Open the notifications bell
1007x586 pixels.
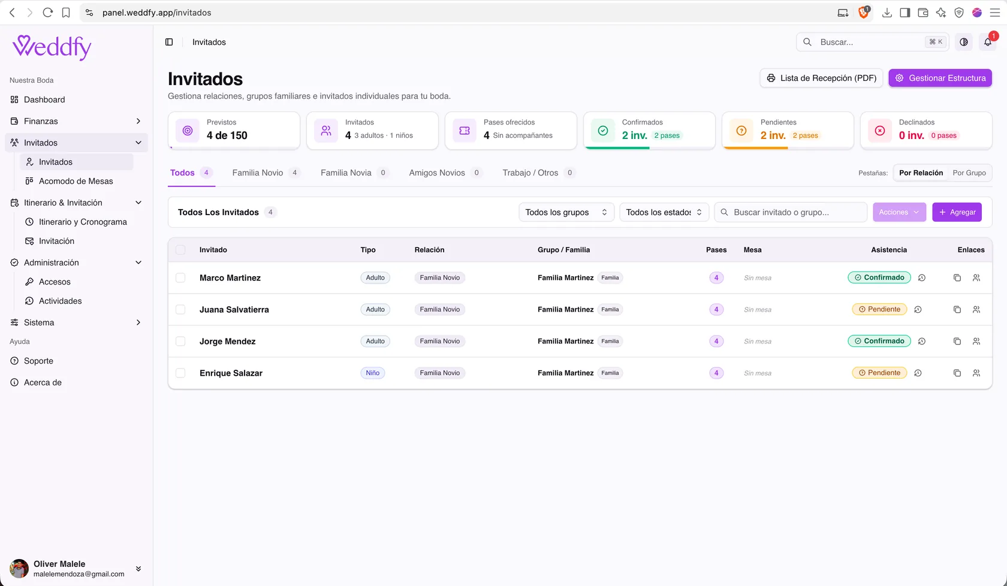pyautogui.click(x=988, y=42)
